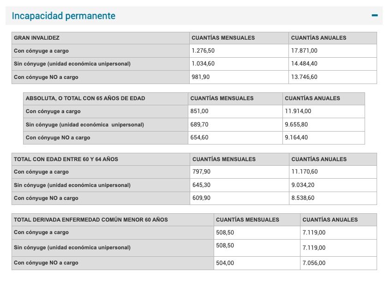Viewport: 390px width, 283px height.
Task: Click the minus icon beside the section header
Action: [374, 15]
